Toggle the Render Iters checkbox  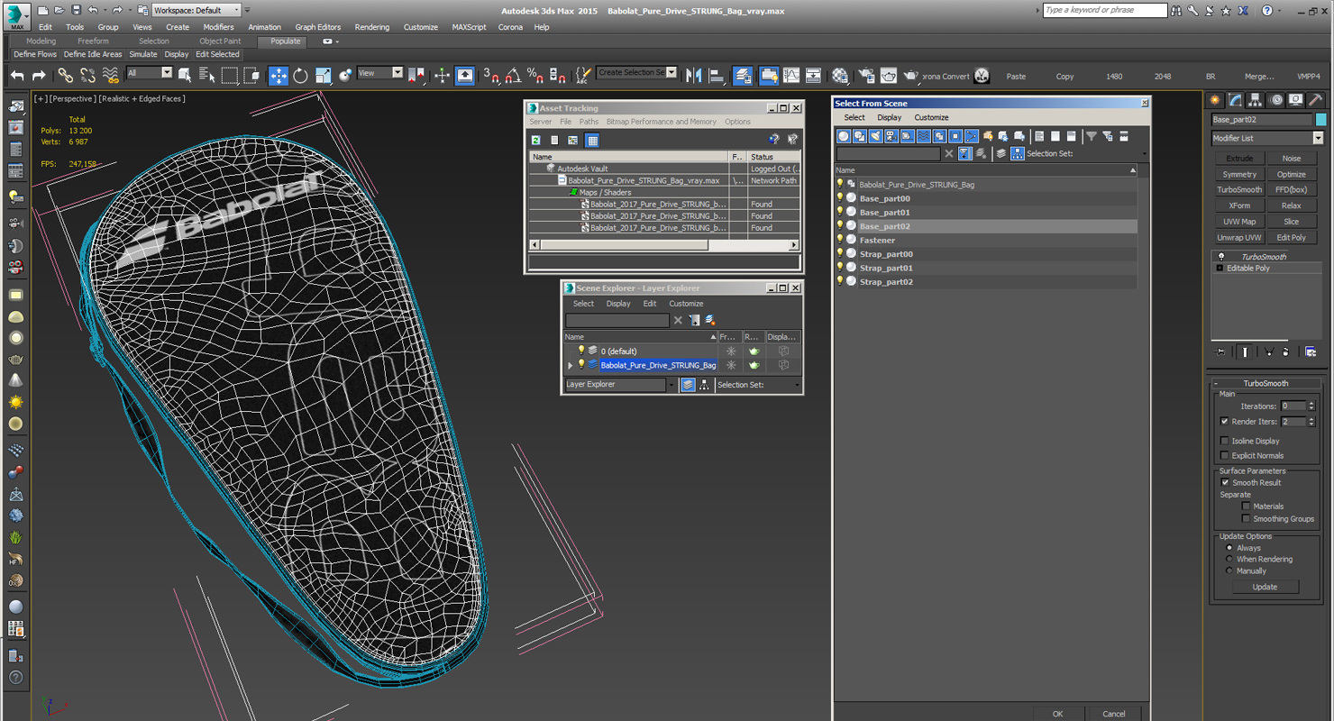tap(1224, 421)
